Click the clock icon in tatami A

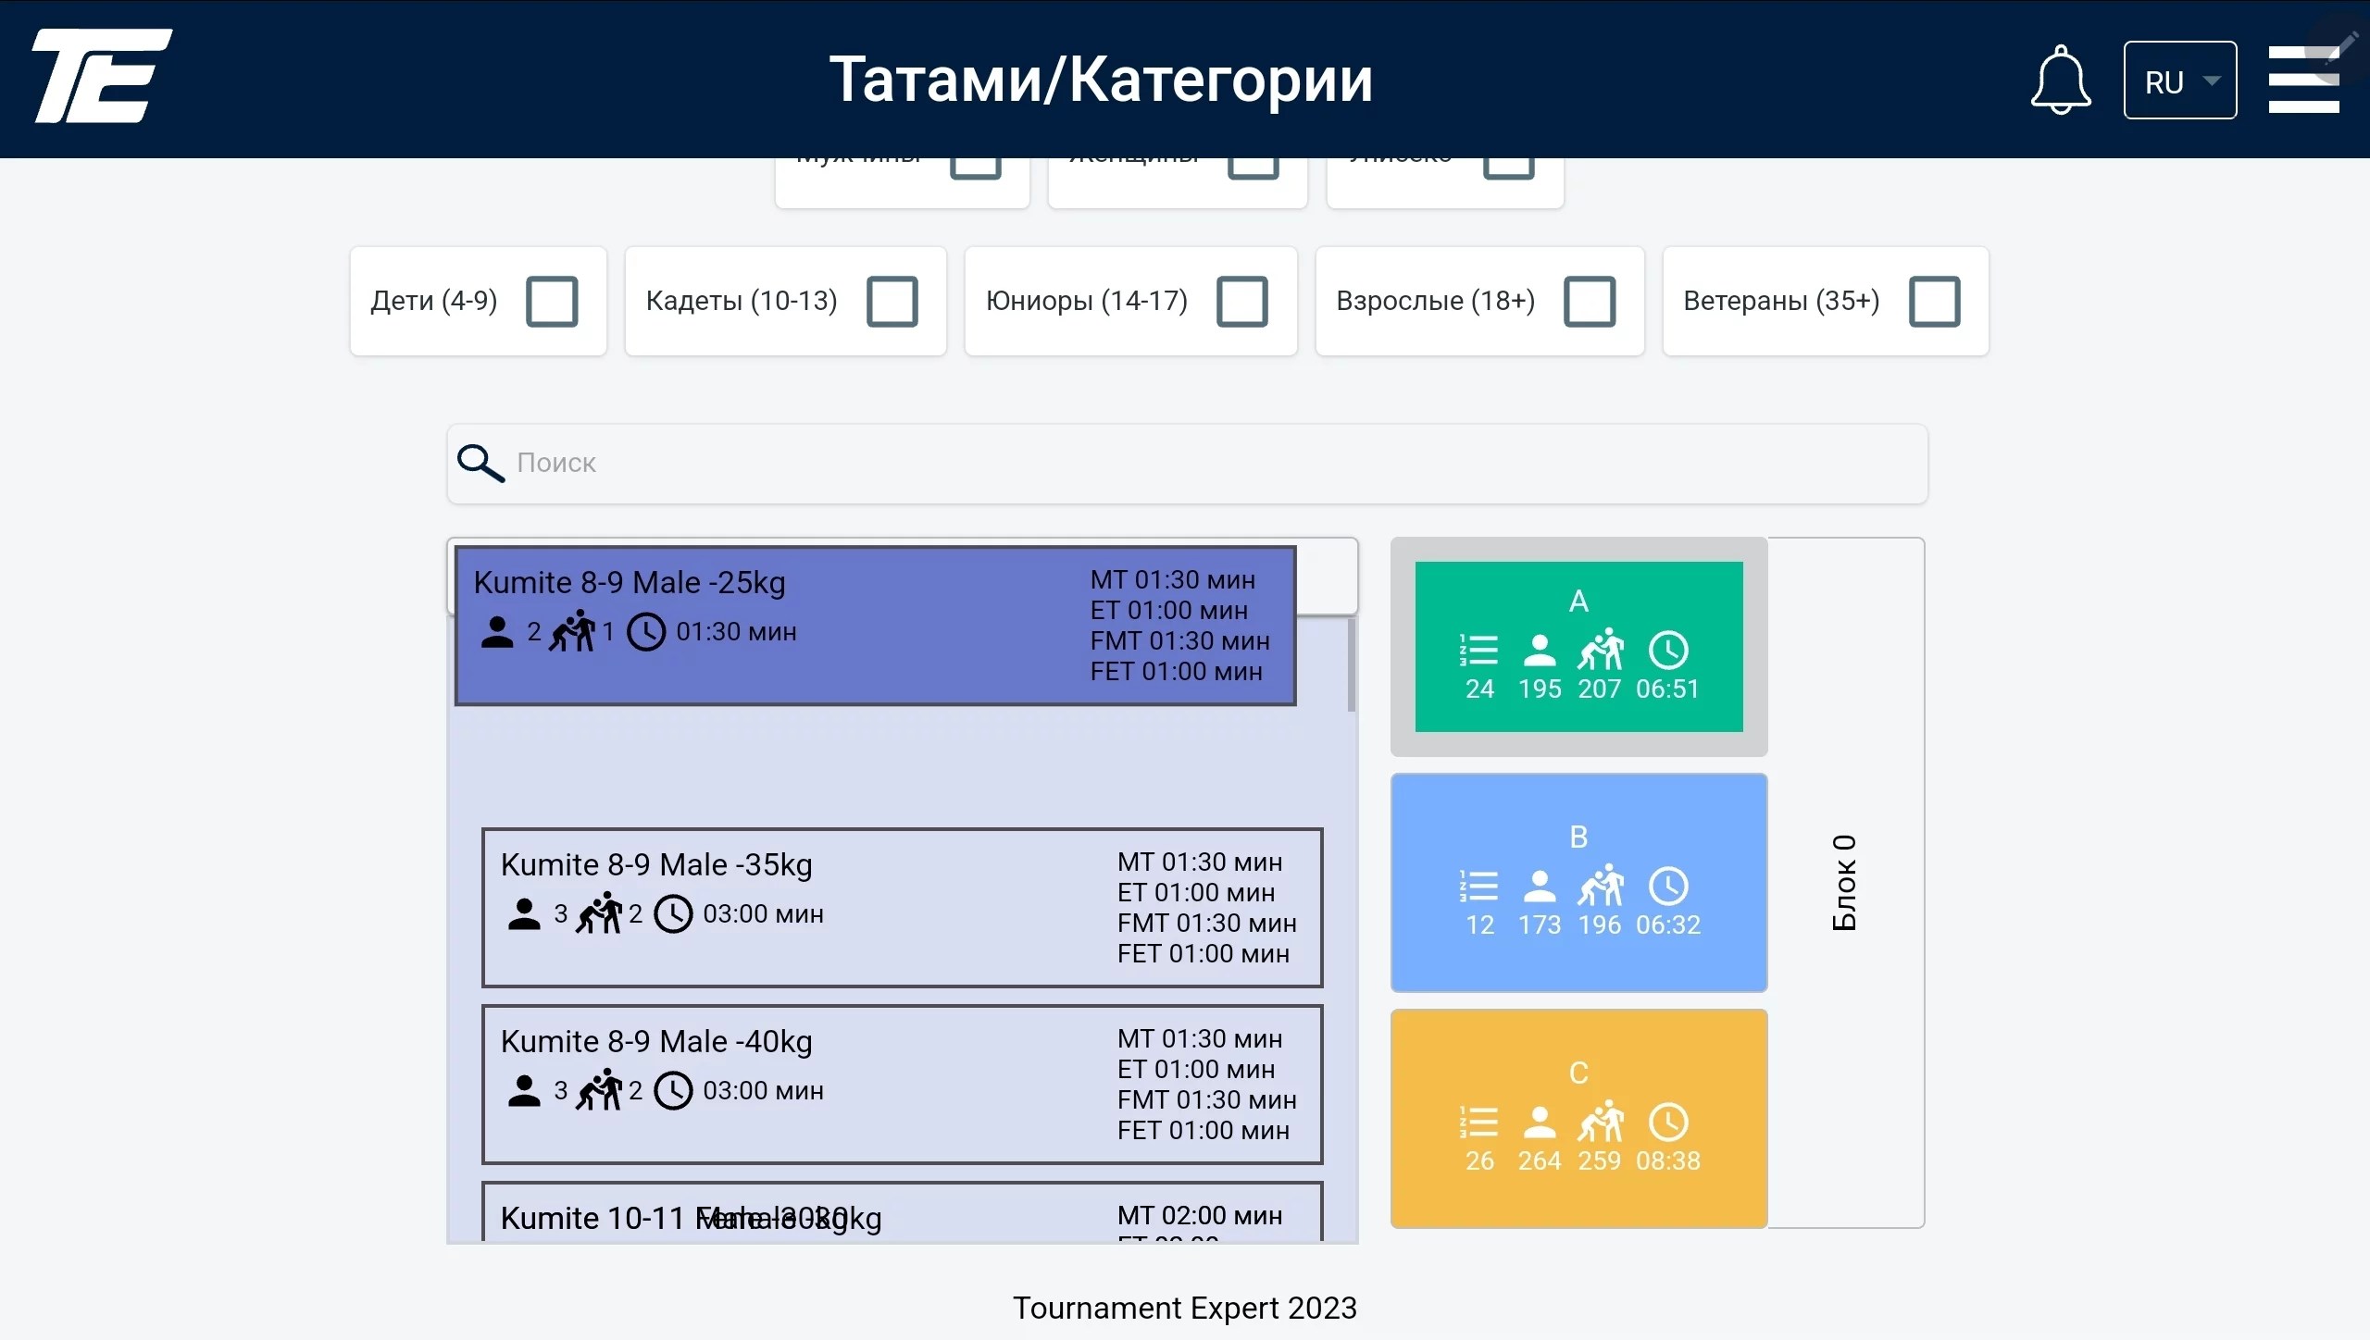(x=1668, y=651)
